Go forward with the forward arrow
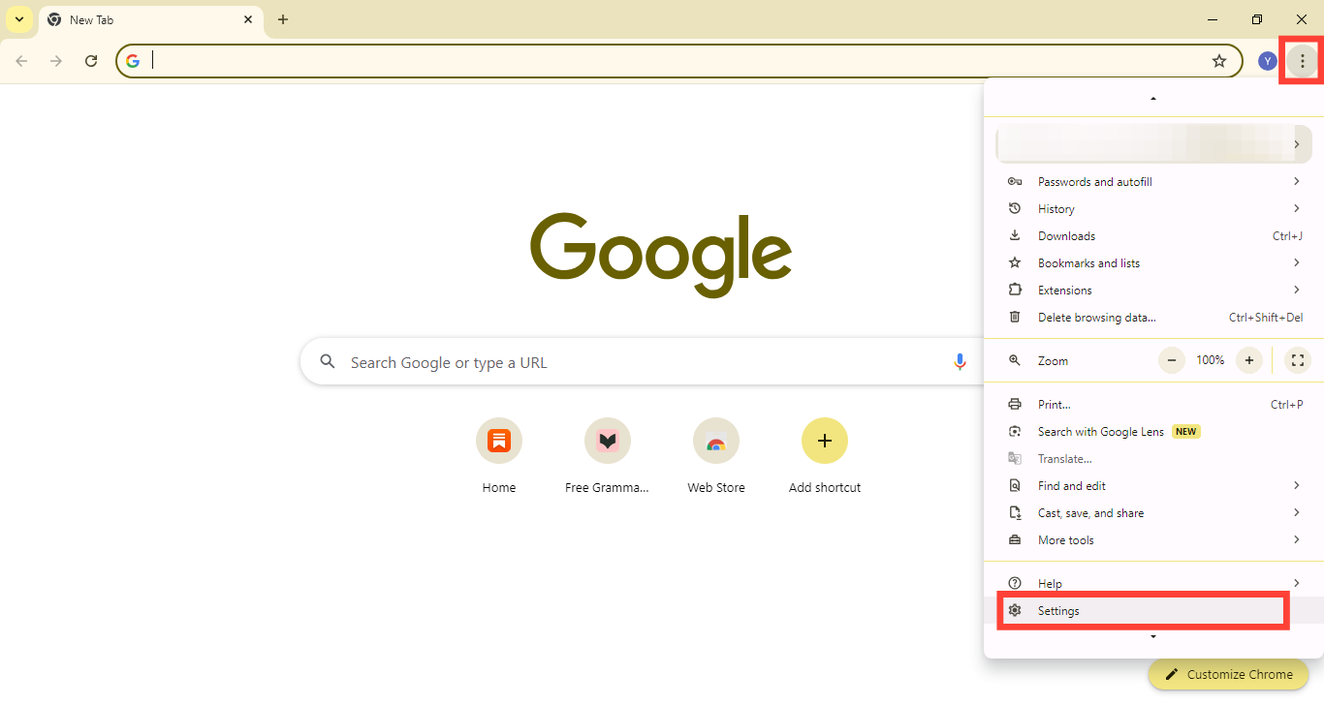 56,61
